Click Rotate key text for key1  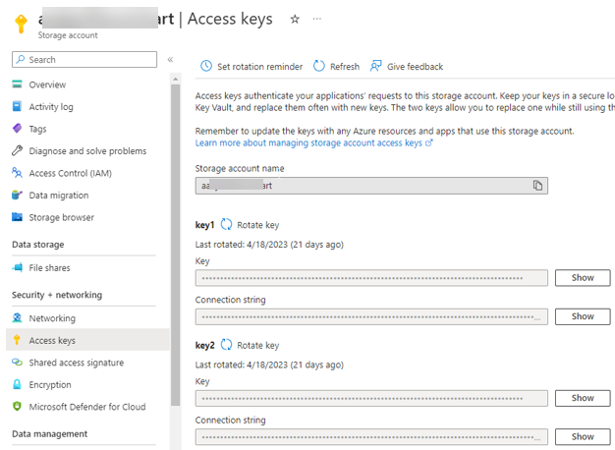(x=257, y=225)
